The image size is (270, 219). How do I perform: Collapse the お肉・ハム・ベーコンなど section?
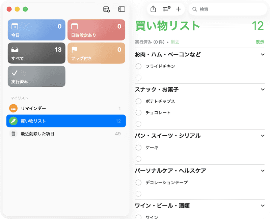pos(262,54)
